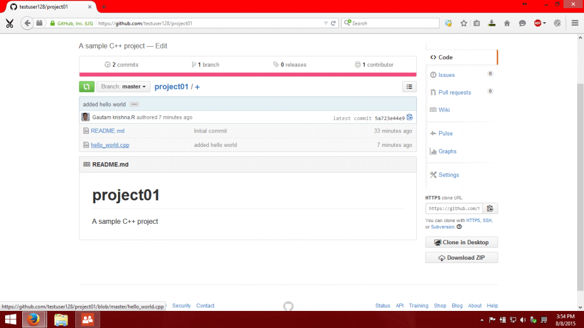
Task: Click the toolbar icon left of bookmark star
Action: (x=448, y=23)
